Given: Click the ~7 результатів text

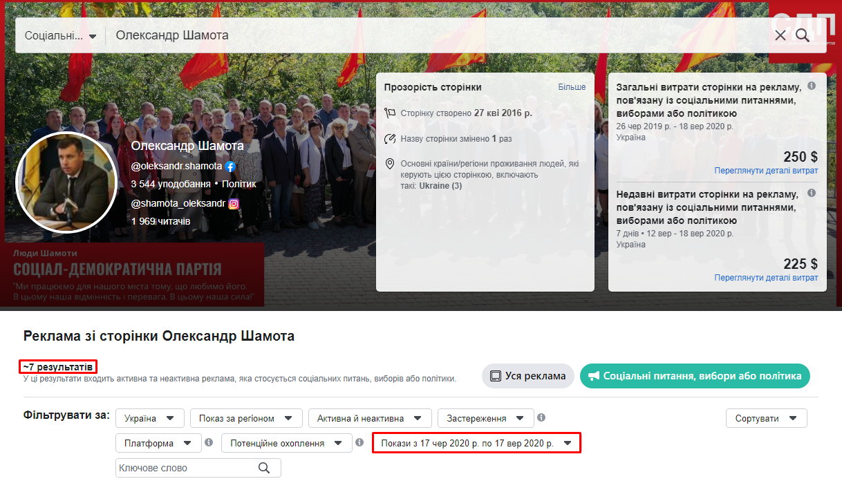Looking at the screenshot, I should (57, 366).
